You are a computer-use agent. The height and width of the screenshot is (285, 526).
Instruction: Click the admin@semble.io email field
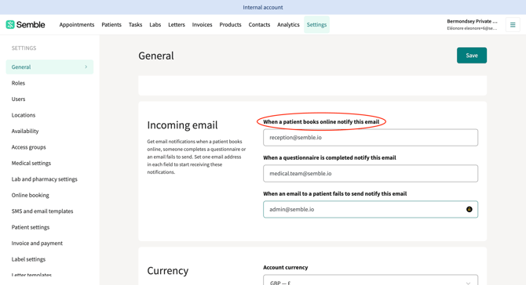[x=371, y=209]
